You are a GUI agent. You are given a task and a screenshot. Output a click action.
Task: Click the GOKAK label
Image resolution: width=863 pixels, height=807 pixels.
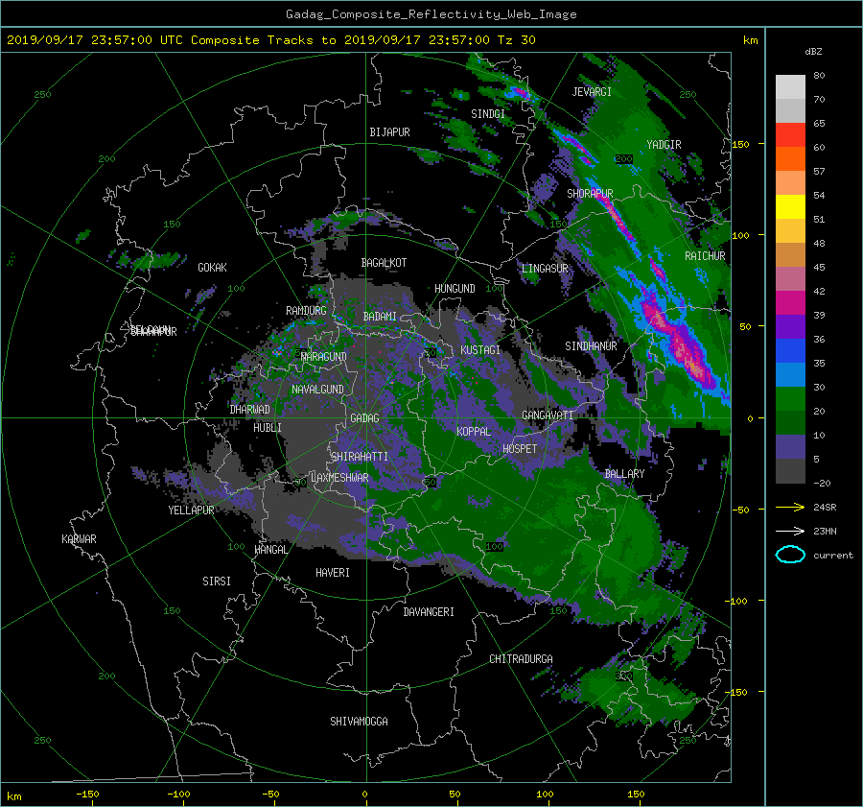(x=212, y=268)
